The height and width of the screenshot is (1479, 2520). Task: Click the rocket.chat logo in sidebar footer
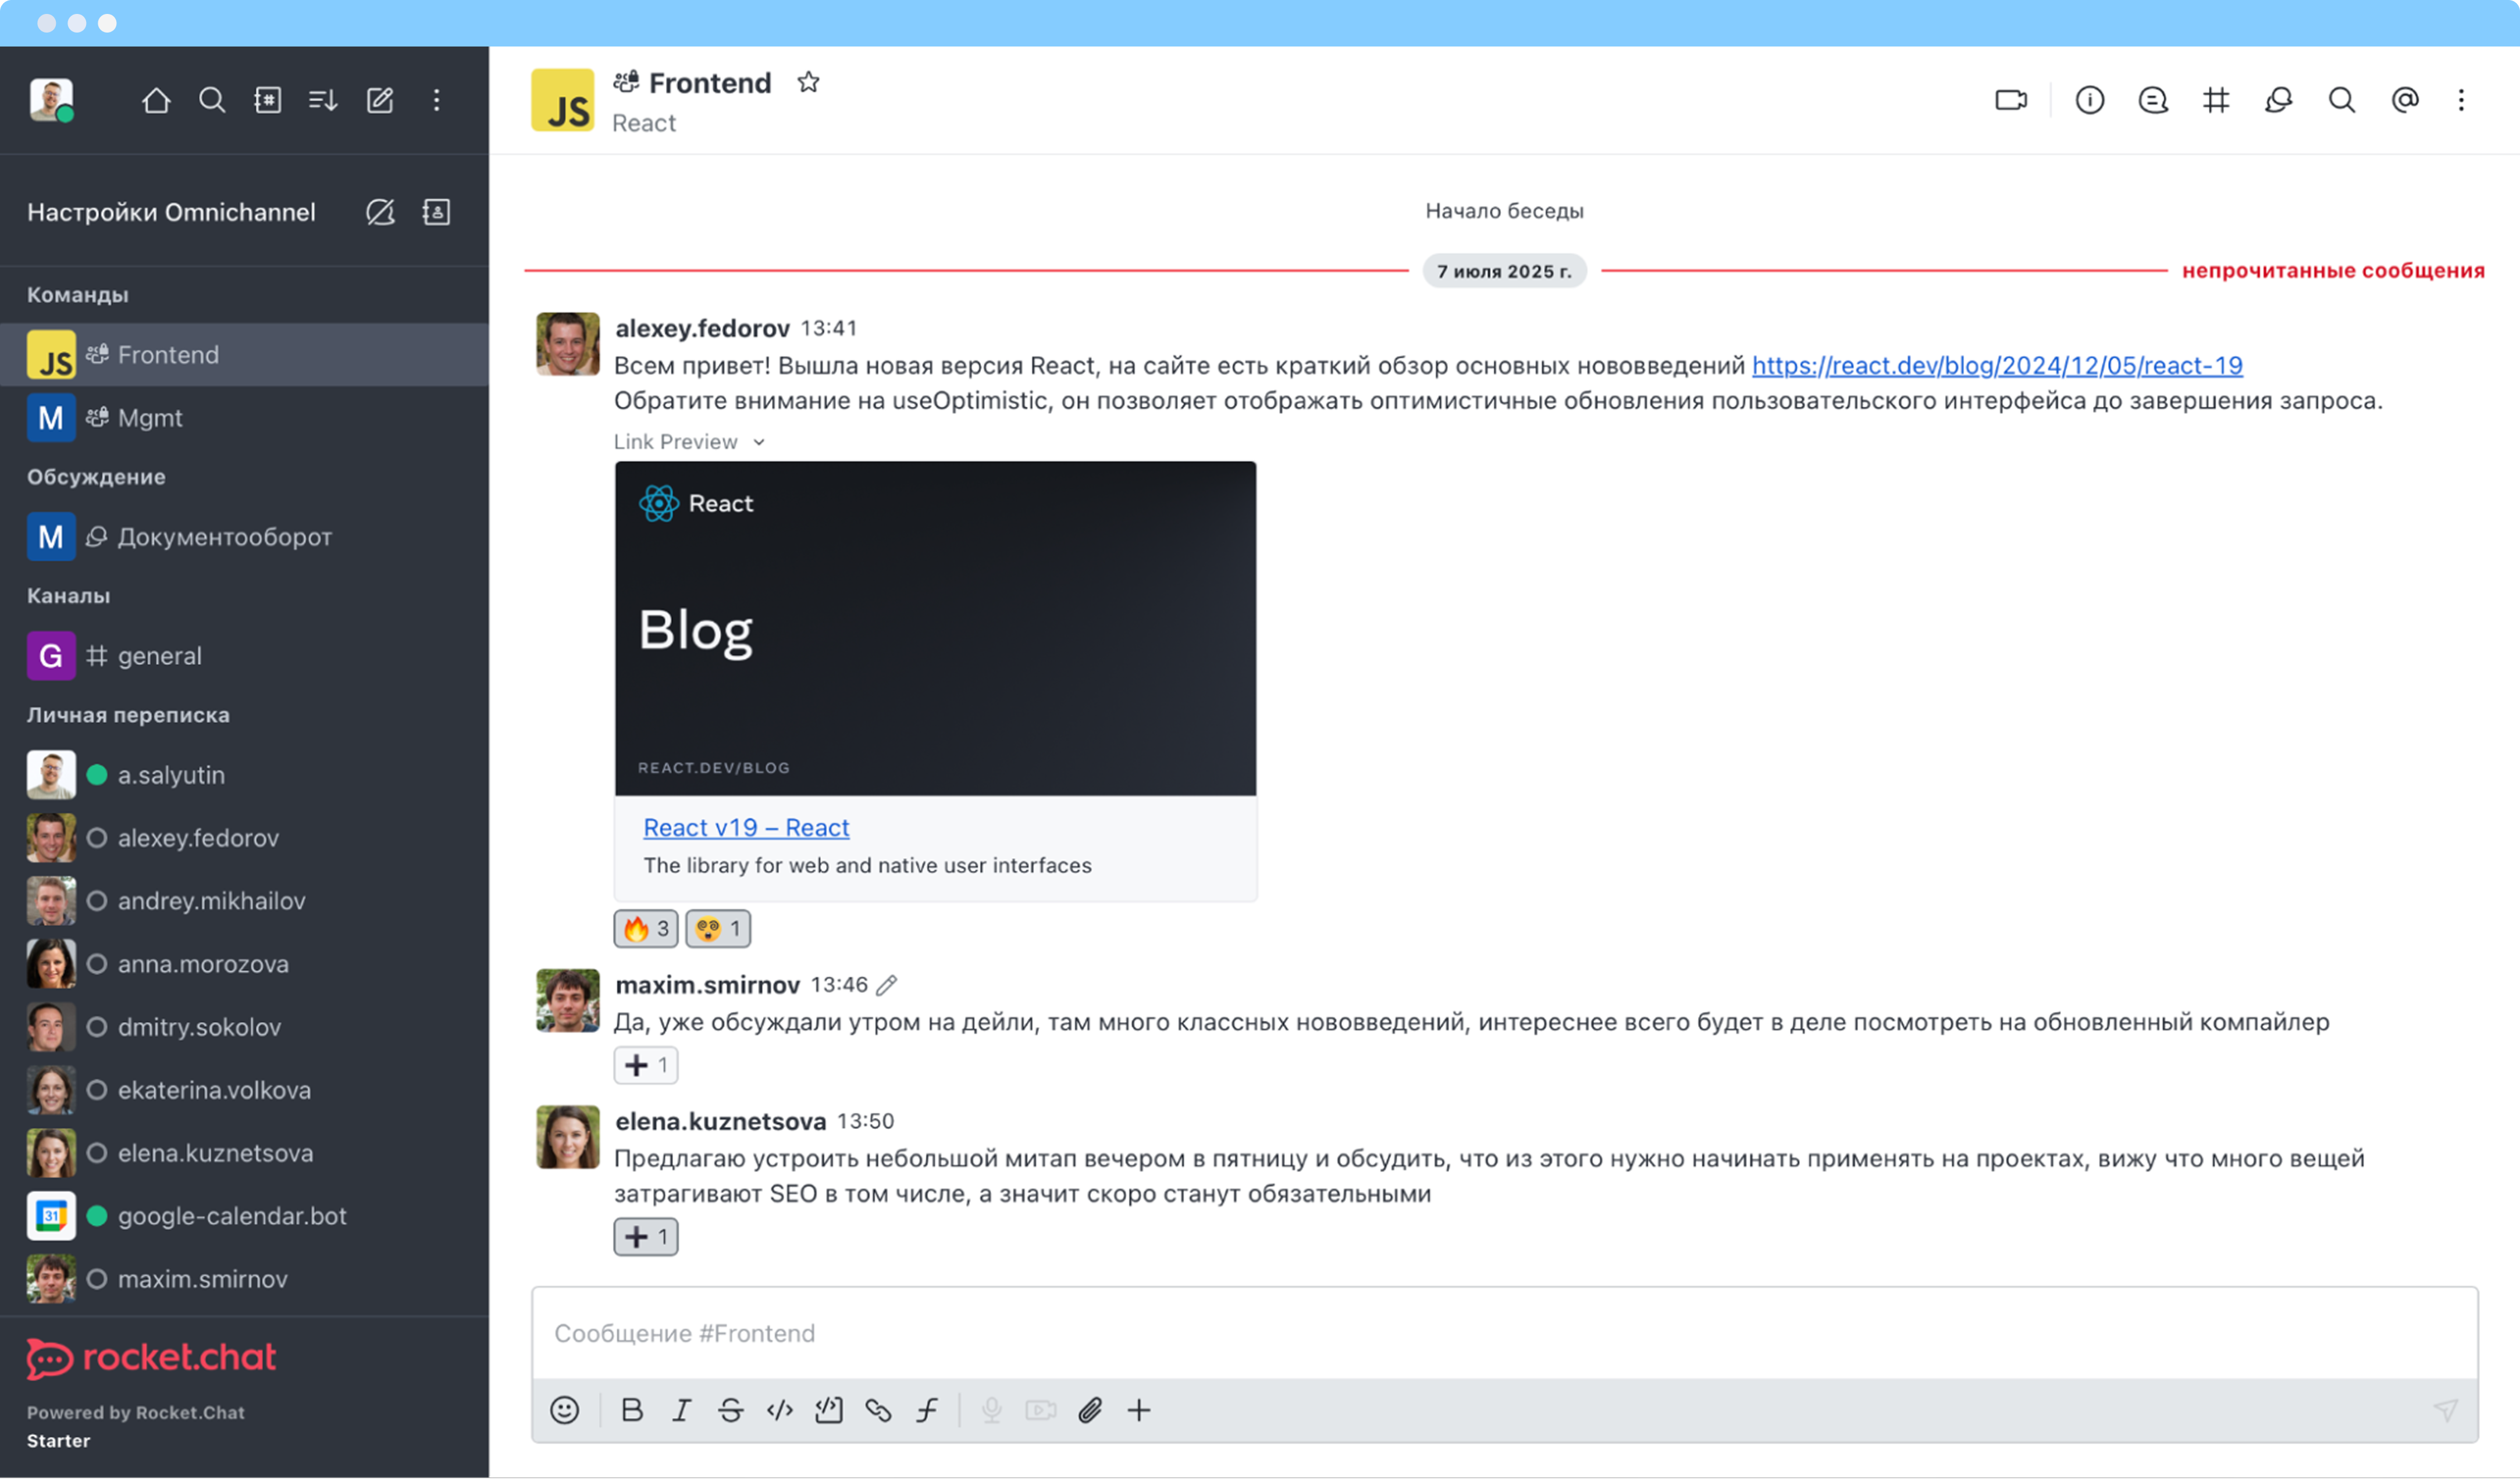pos(152,1358)
